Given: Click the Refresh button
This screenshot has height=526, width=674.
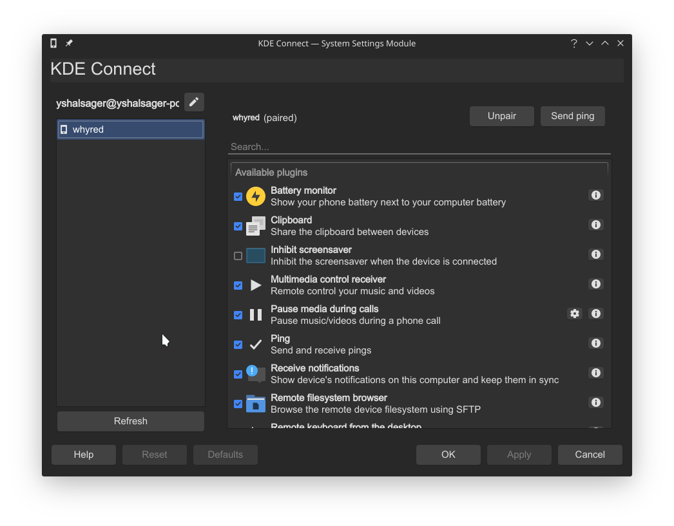Looking at the screenshot, I should [x=131, y=421].
